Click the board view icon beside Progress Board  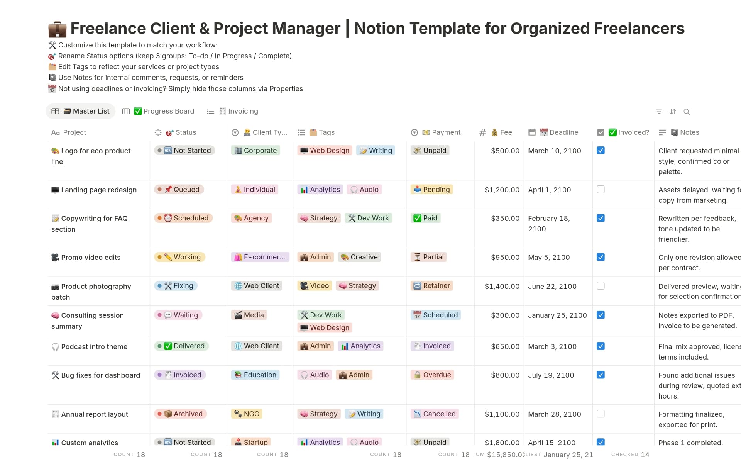126,111
